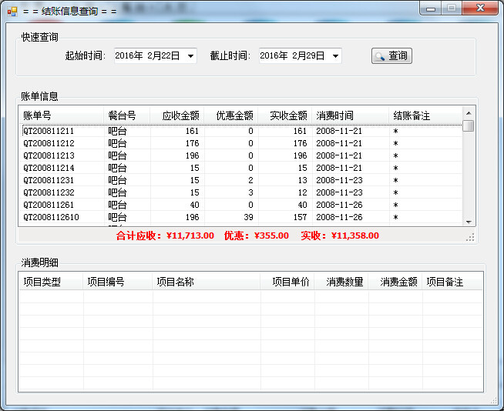Sort by 应收金额 column header
504x411 pixels.
176,115
